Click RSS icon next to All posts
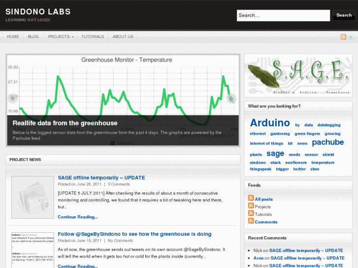Screen dimensions: 358x268 [251, 198]
